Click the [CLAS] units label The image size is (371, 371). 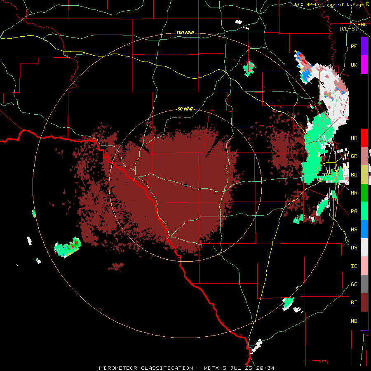point(348,28)
